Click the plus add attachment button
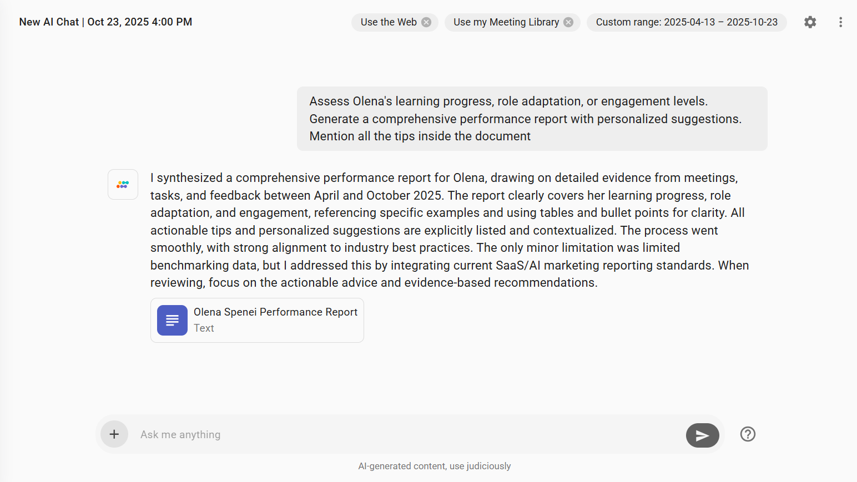This screenshot has height=482, width=857. (x=114, y=434)
